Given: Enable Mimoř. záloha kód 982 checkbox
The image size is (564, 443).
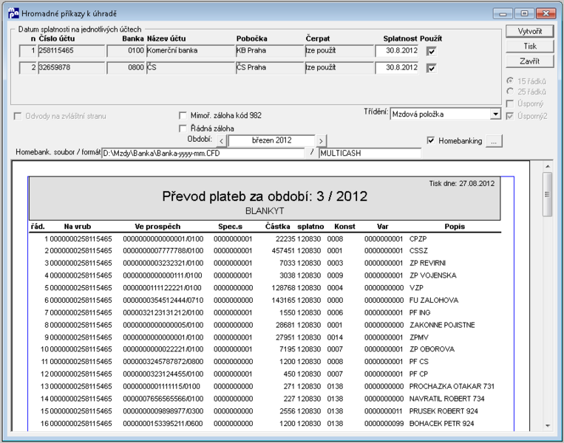Looking at the screenshot, I should [x=183, y=116].
